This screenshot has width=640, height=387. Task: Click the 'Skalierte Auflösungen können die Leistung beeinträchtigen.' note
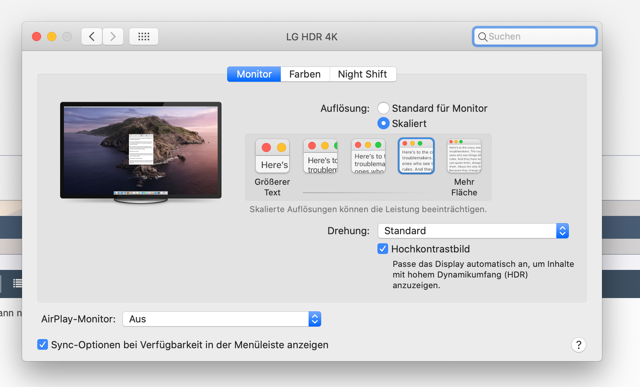tap(368, 209)
